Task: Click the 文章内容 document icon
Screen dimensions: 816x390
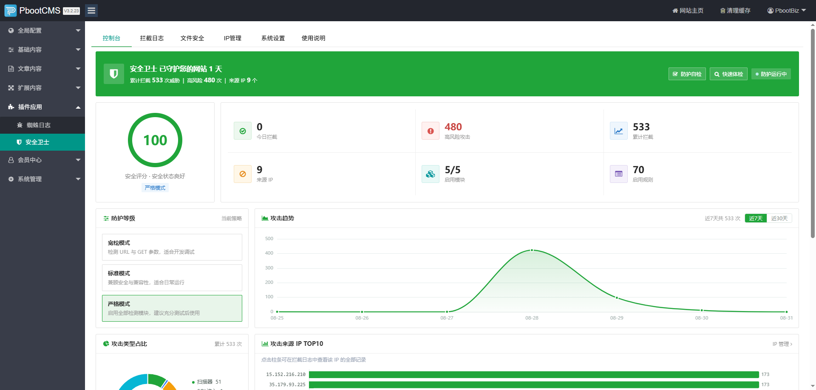Action: pos(11,69)
